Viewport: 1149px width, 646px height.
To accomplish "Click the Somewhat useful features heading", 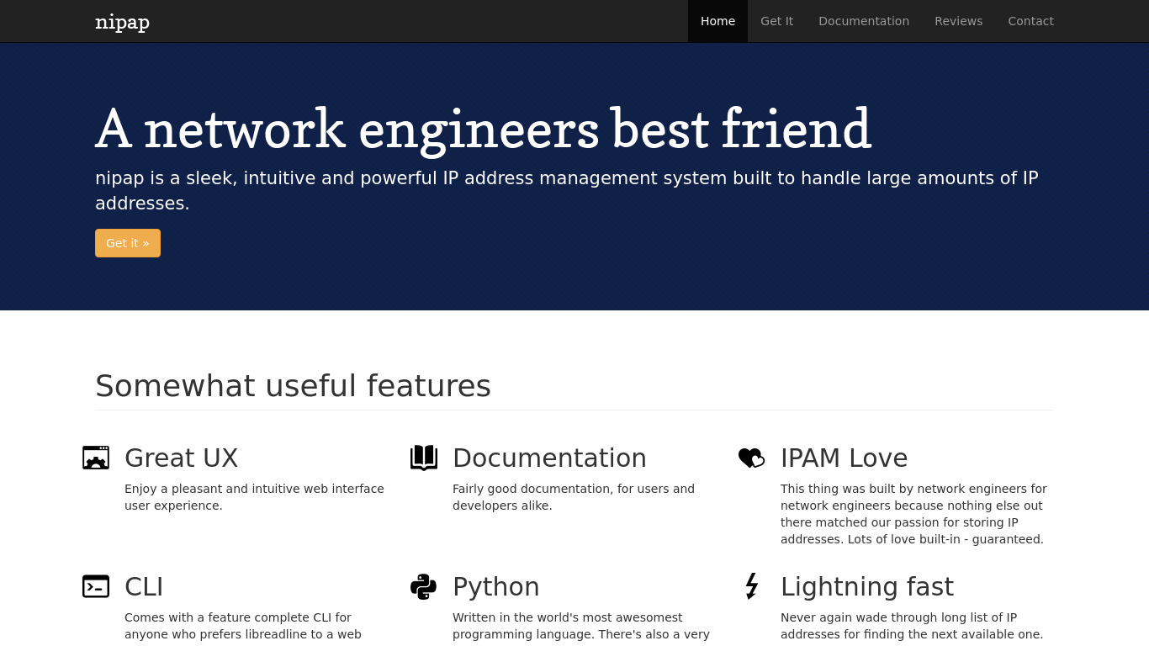I will 293,386.
